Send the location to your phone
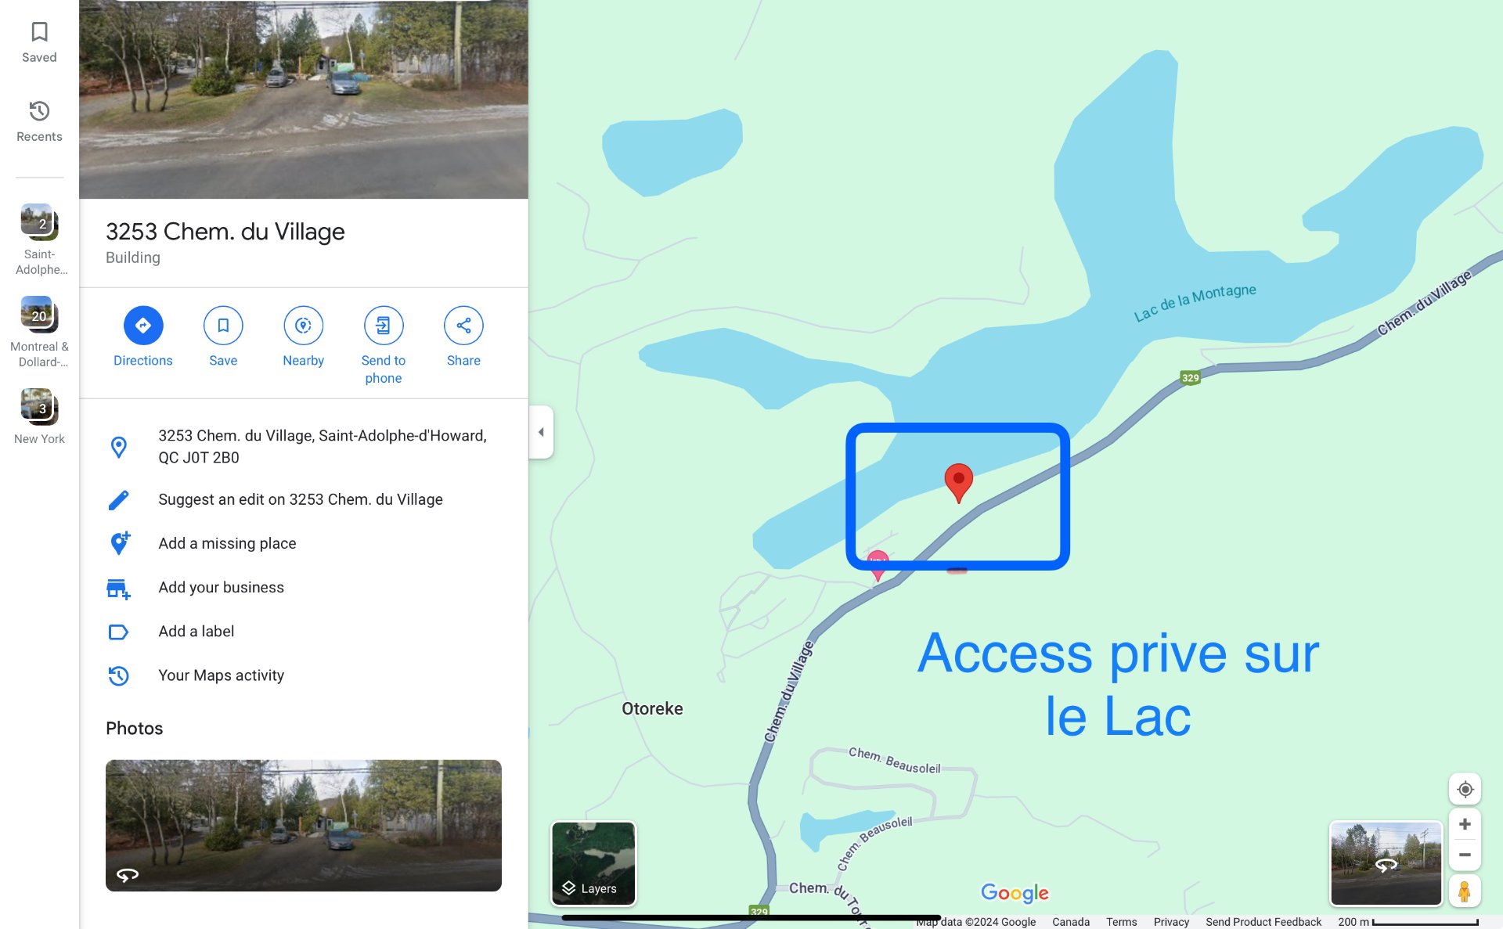Screen dimensions: 1503x929 [384, 326]
